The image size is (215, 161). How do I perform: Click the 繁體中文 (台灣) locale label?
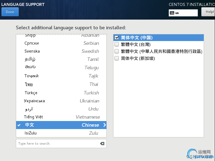(136, 44)
